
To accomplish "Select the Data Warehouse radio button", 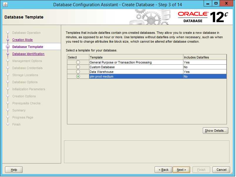I will click(78, 71).
